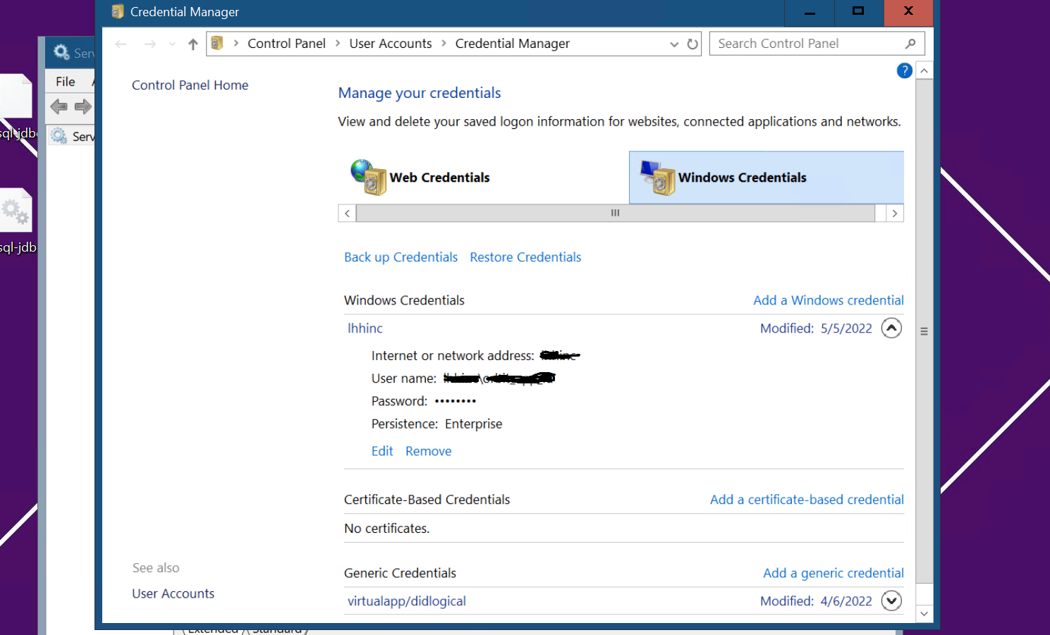The width and height of the screenshot is (1050, 635).
Task: Click the Services window gear icon
Action: (59, 52)
